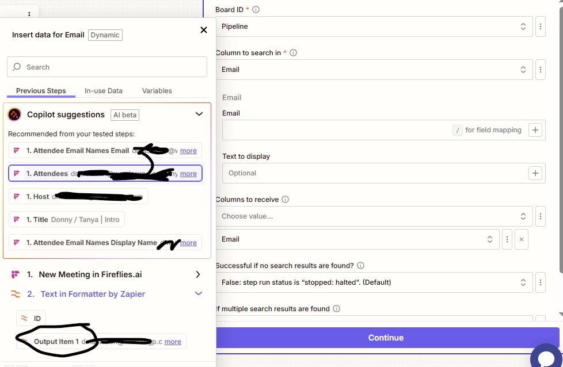Show info for Successful if no search results

click(360, 266)
